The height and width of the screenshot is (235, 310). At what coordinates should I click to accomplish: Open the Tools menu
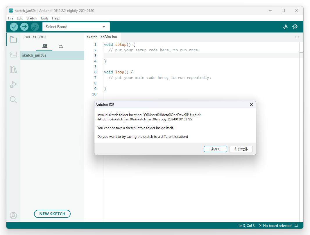pos(44,18)
